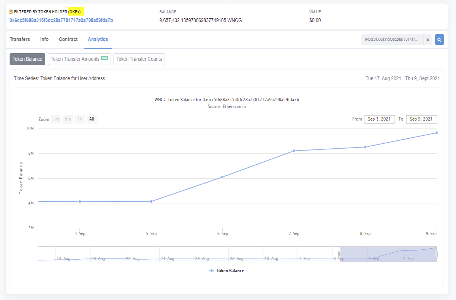The width and height of the screenshot is (456, 300).
Task: Grab the left navigator range handle
Action: pos(340,254)
